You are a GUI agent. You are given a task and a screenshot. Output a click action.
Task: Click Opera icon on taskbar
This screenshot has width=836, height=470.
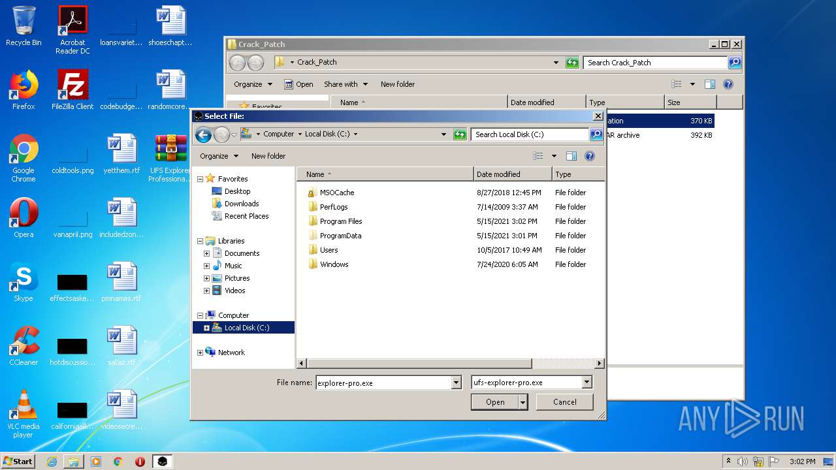(140, 462)
